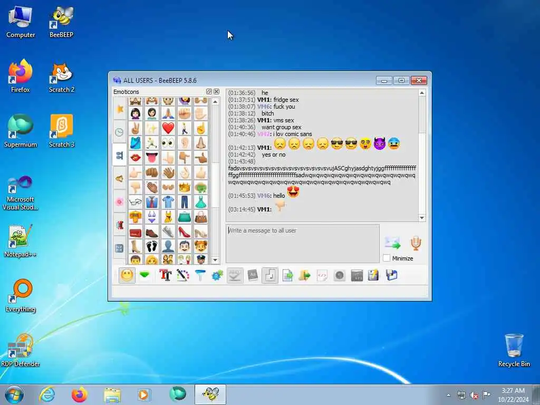This screenshot has height=405, width=540.
Task: Click the blue share box icon
Action: tap(392, 275)
